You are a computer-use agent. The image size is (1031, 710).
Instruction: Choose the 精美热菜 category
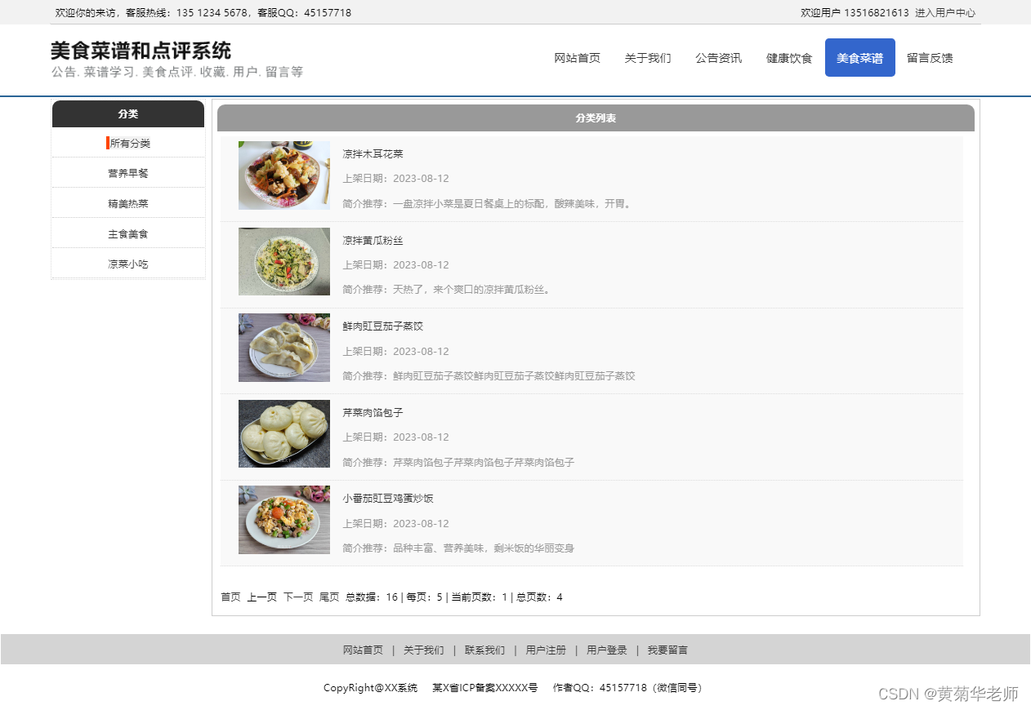click(x=128, y=202)
